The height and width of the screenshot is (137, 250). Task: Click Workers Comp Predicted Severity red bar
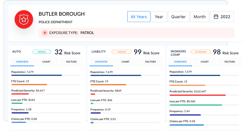pyautogui.click(x=198, y=95)
